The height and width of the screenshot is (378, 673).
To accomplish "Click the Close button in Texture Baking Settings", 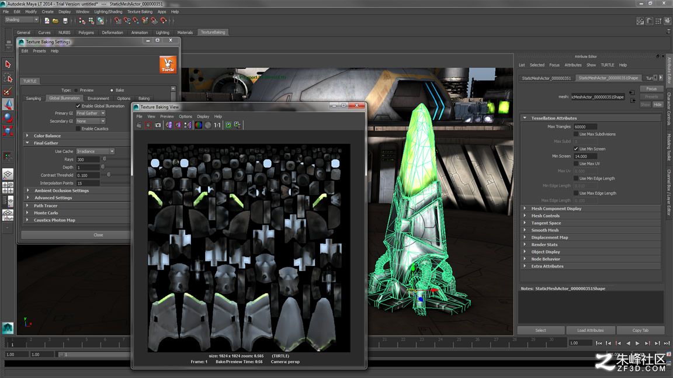I will [75, 235].
